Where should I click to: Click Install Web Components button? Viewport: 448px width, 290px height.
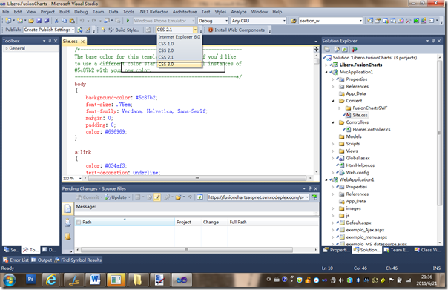237,30
